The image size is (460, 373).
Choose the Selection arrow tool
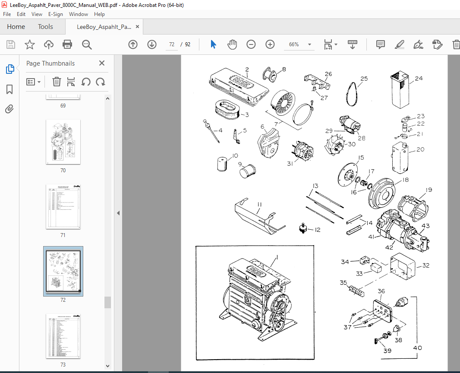pos(213,44)
